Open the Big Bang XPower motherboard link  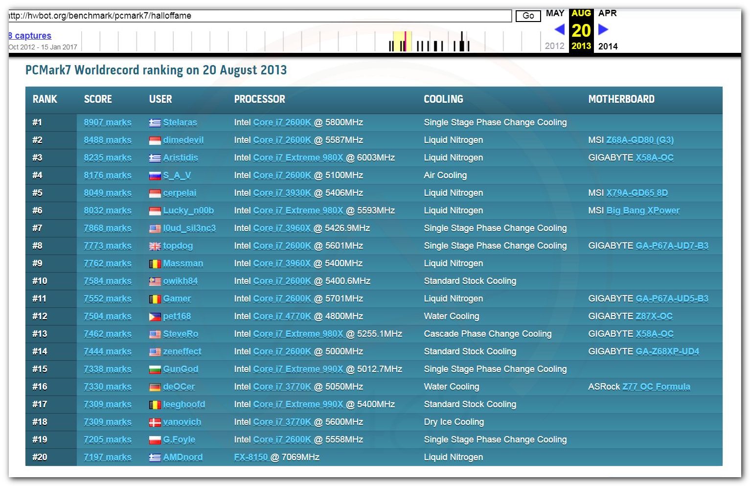643,210
